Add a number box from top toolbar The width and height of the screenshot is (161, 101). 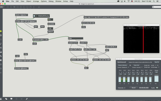[24, 7]
